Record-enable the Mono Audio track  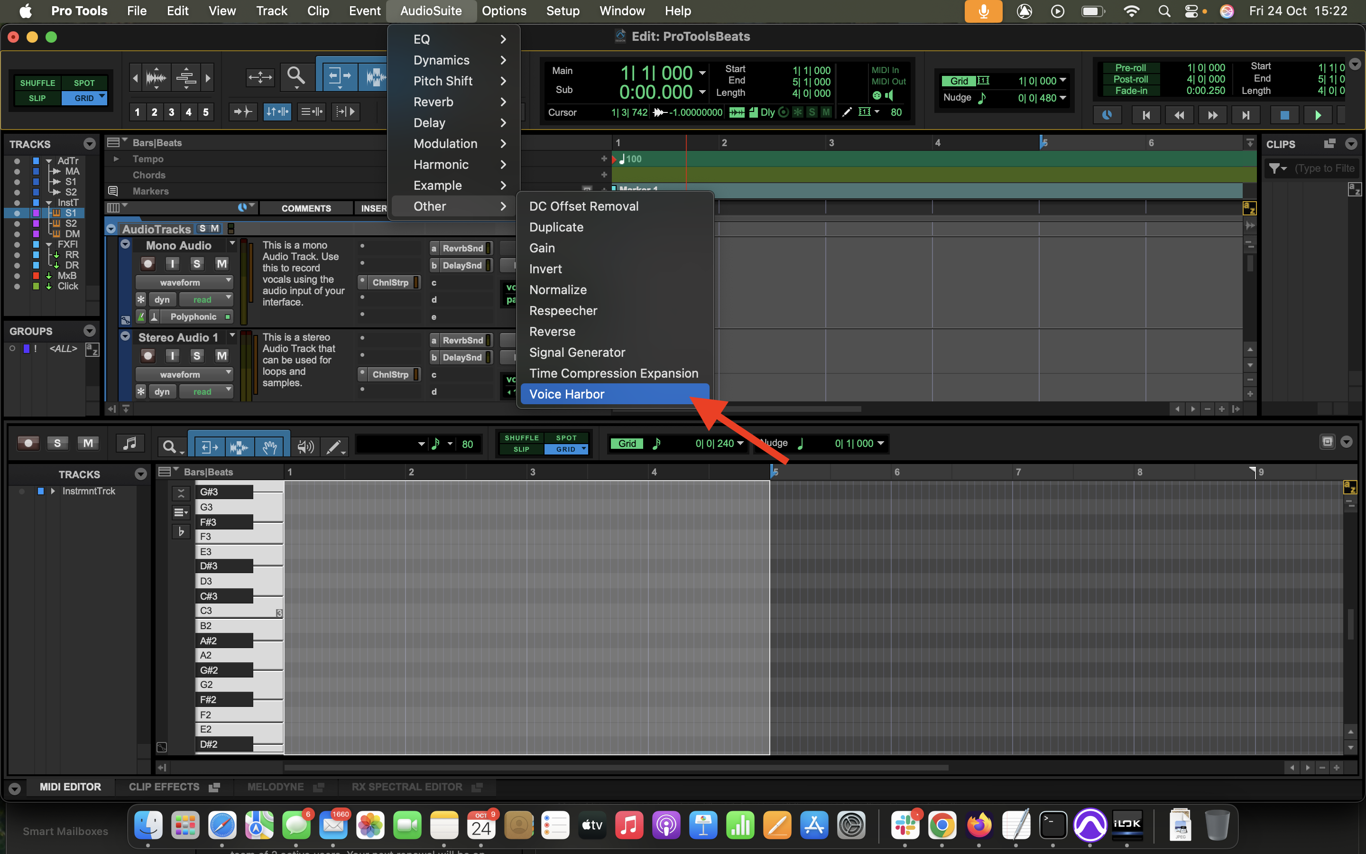tap(148, 264)
